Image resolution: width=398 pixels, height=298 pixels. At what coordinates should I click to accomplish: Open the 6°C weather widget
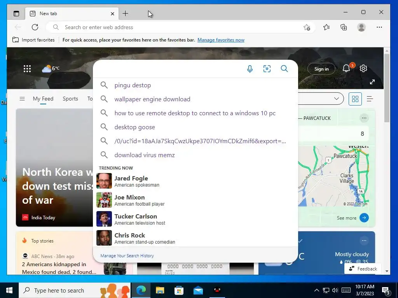point(51,68)
